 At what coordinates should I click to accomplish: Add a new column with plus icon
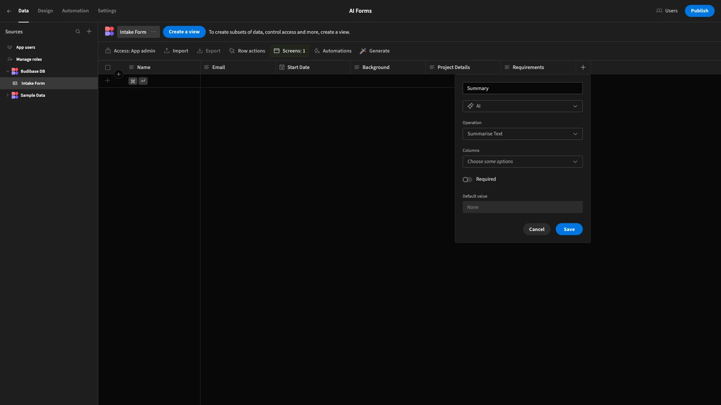(x=583, y=67)
